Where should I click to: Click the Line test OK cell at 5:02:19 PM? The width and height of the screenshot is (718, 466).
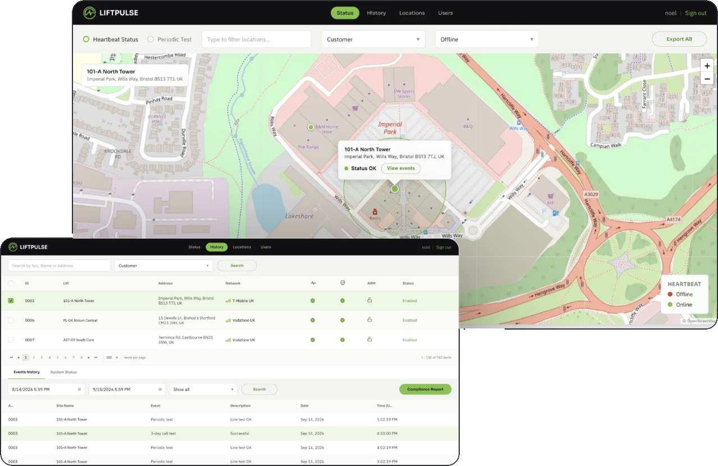[241, 419]
